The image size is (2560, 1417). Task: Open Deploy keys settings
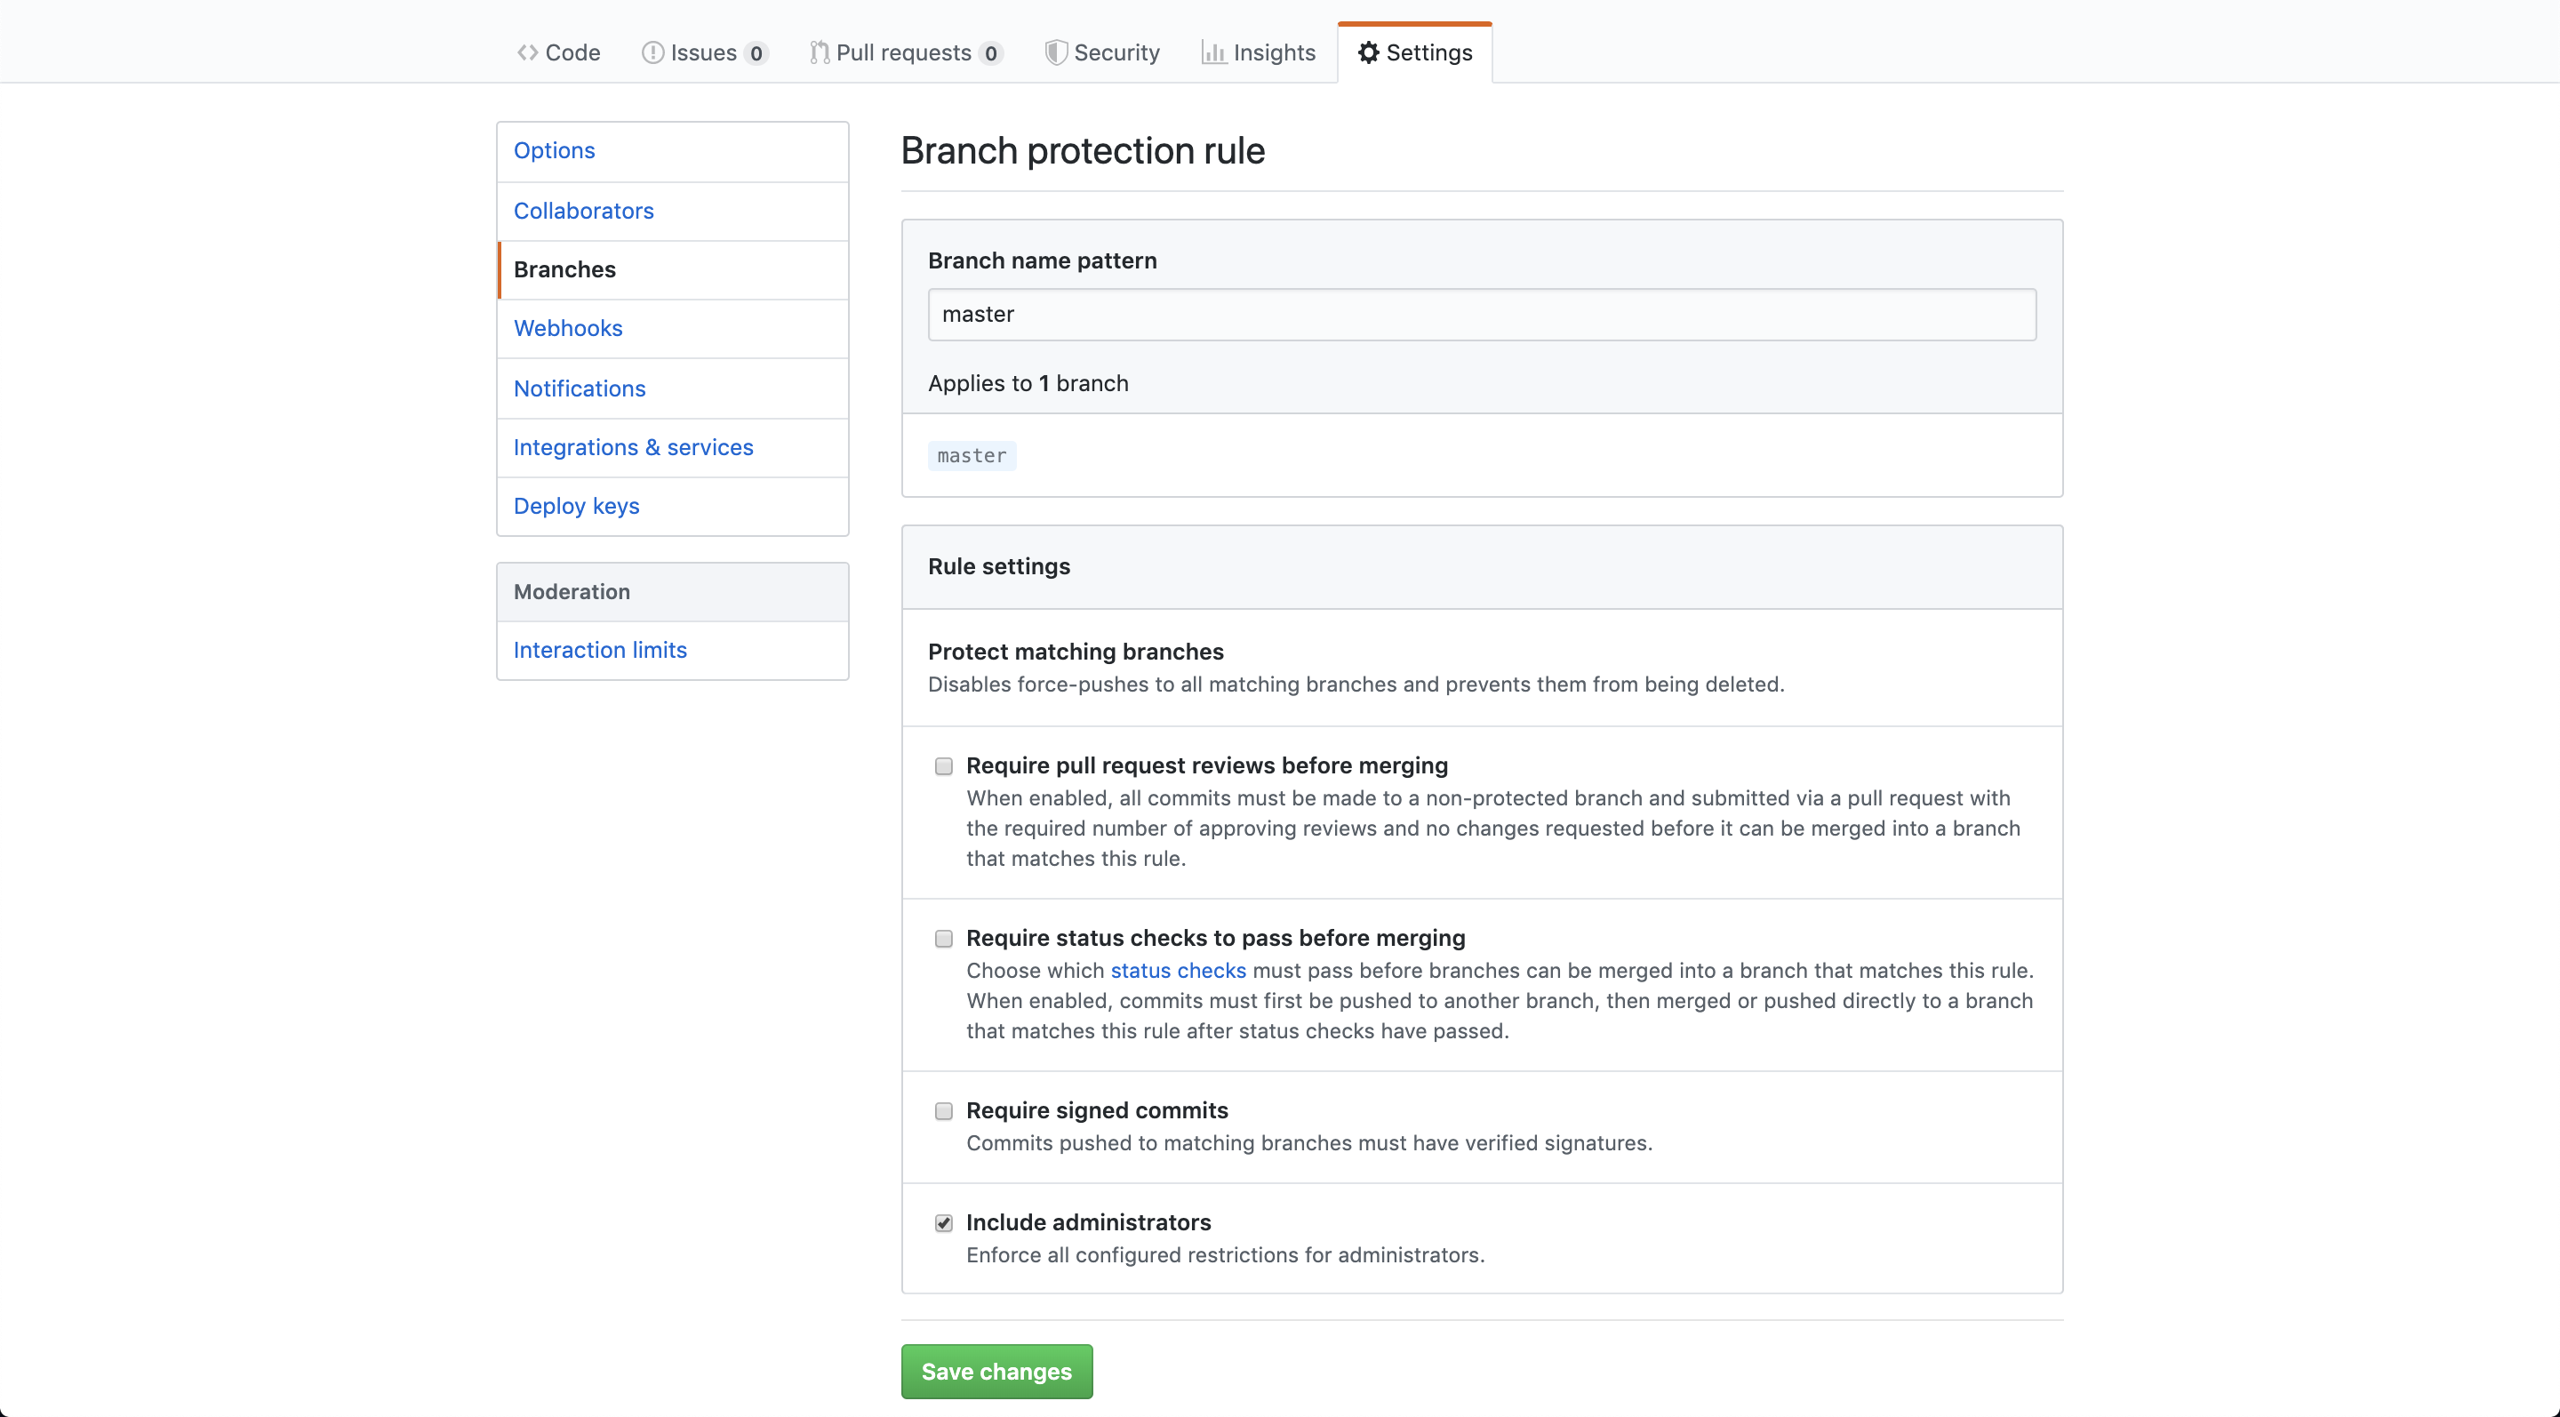click(673, 506)
